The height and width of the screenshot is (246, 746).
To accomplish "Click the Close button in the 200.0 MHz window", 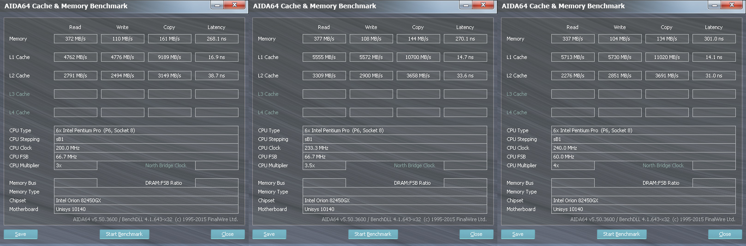I will point(227,234).
